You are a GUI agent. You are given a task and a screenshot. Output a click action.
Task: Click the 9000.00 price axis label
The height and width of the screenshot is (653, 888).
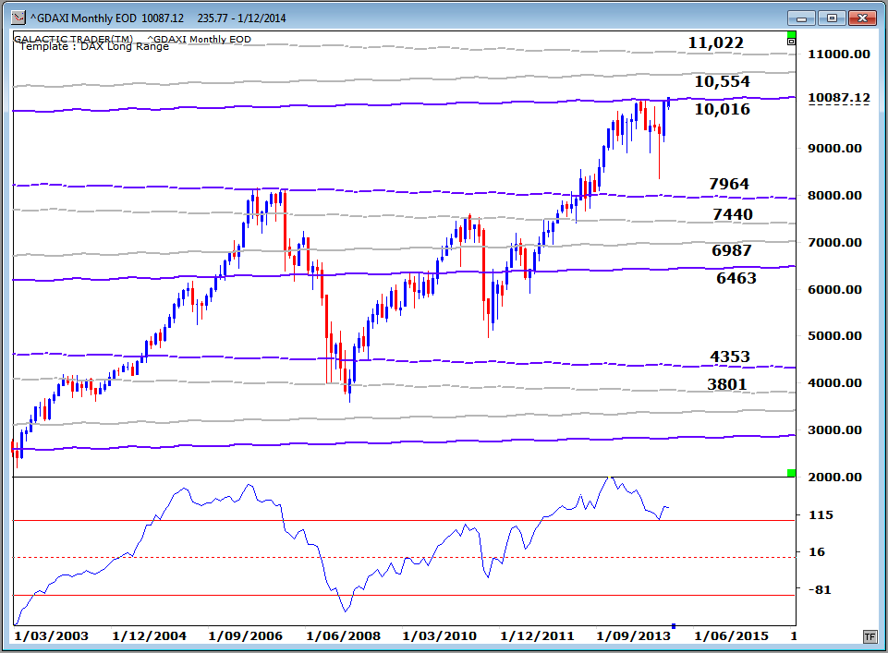pos(834,149)
